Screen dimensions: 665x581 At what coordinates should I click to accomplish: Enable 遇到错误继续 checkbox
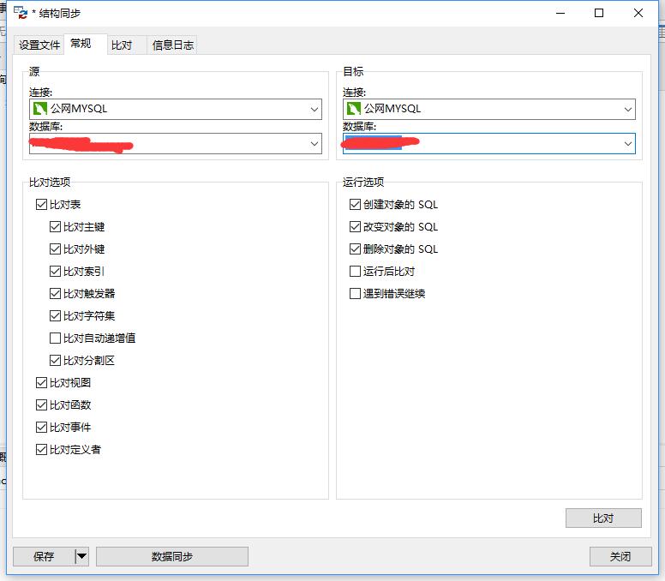tap(356, 294)
